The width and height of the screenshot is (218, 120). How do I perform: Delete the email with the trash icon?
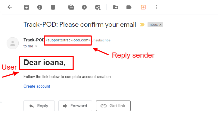pyautogui.click(x=53, y=7)
